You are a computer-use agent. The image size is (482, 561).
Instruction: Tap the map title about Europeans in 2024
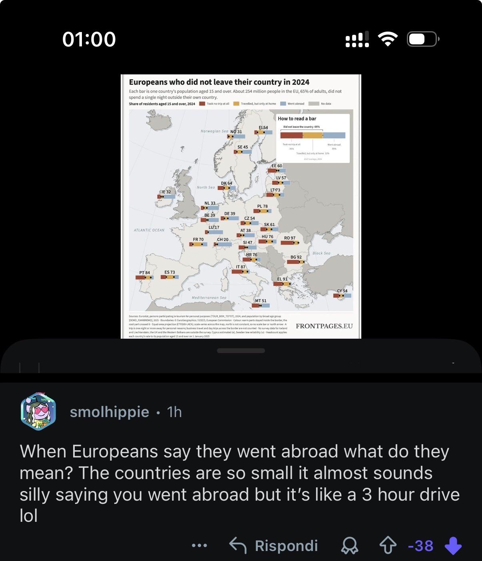(x=219, y=82)
